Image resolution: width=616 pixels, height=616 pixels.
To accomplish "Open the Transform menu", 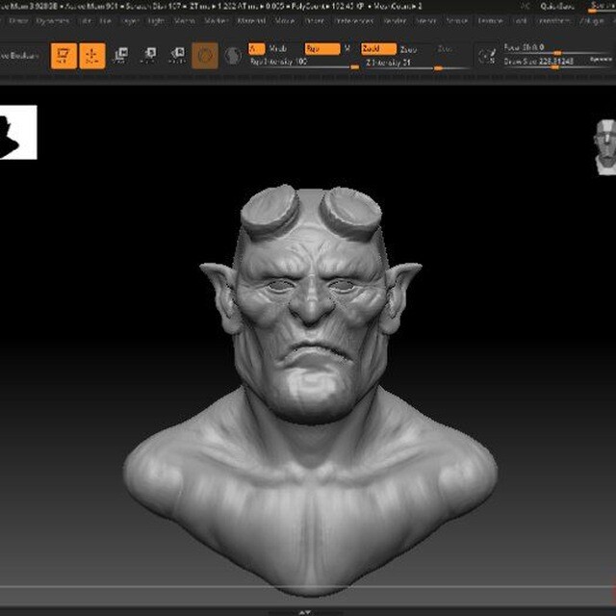I will click(554, 21).
